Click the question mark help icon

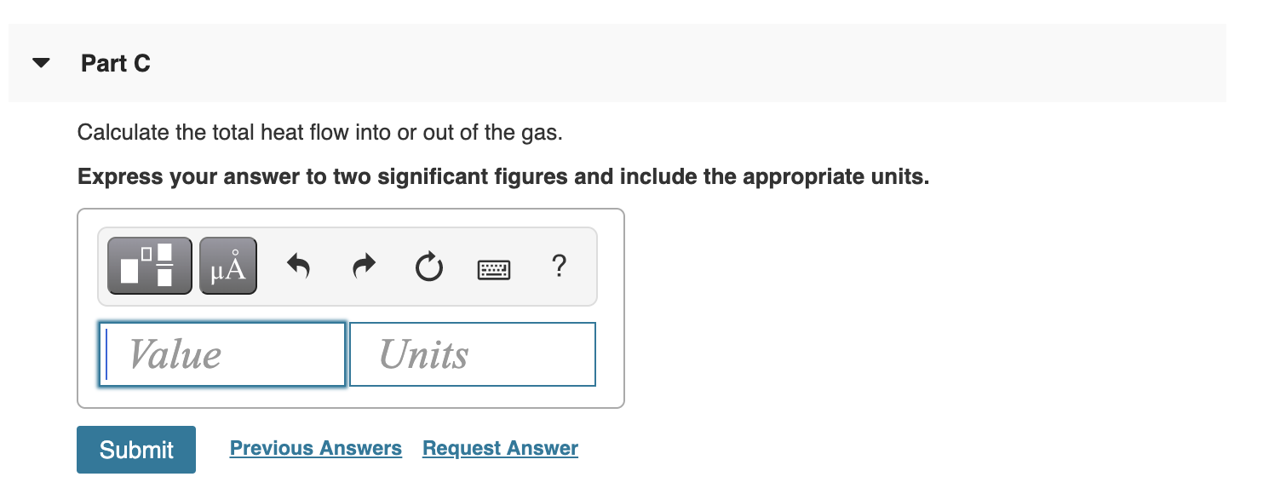(559, 267)
